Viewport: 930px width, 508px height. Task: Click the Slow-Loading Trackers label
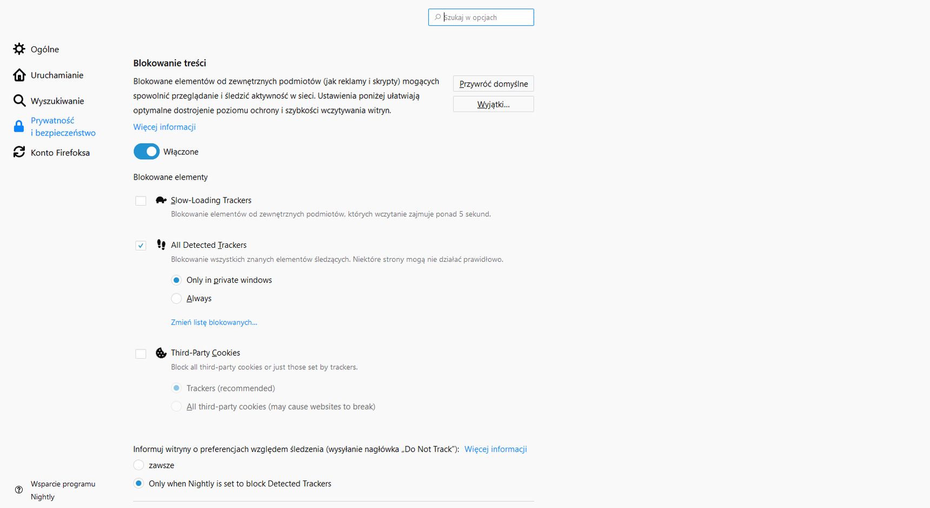click(211, 200)
